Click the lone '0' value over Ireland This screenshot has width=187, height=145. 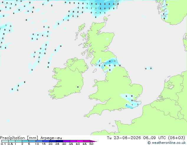(78, 87)
